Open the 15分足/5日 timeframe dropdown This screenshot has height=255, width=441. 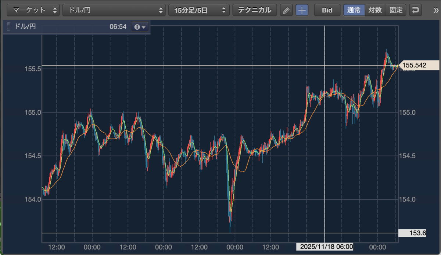pos(199,10)
